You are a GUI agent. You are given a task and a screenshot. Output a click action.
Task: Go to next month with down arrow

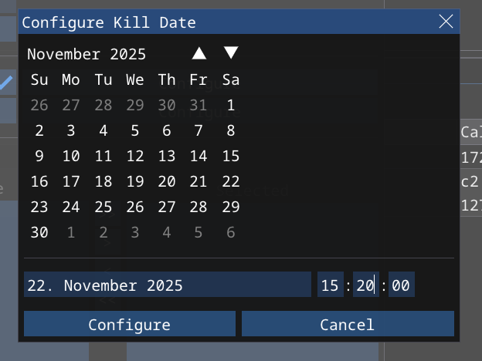click(231, 53)
